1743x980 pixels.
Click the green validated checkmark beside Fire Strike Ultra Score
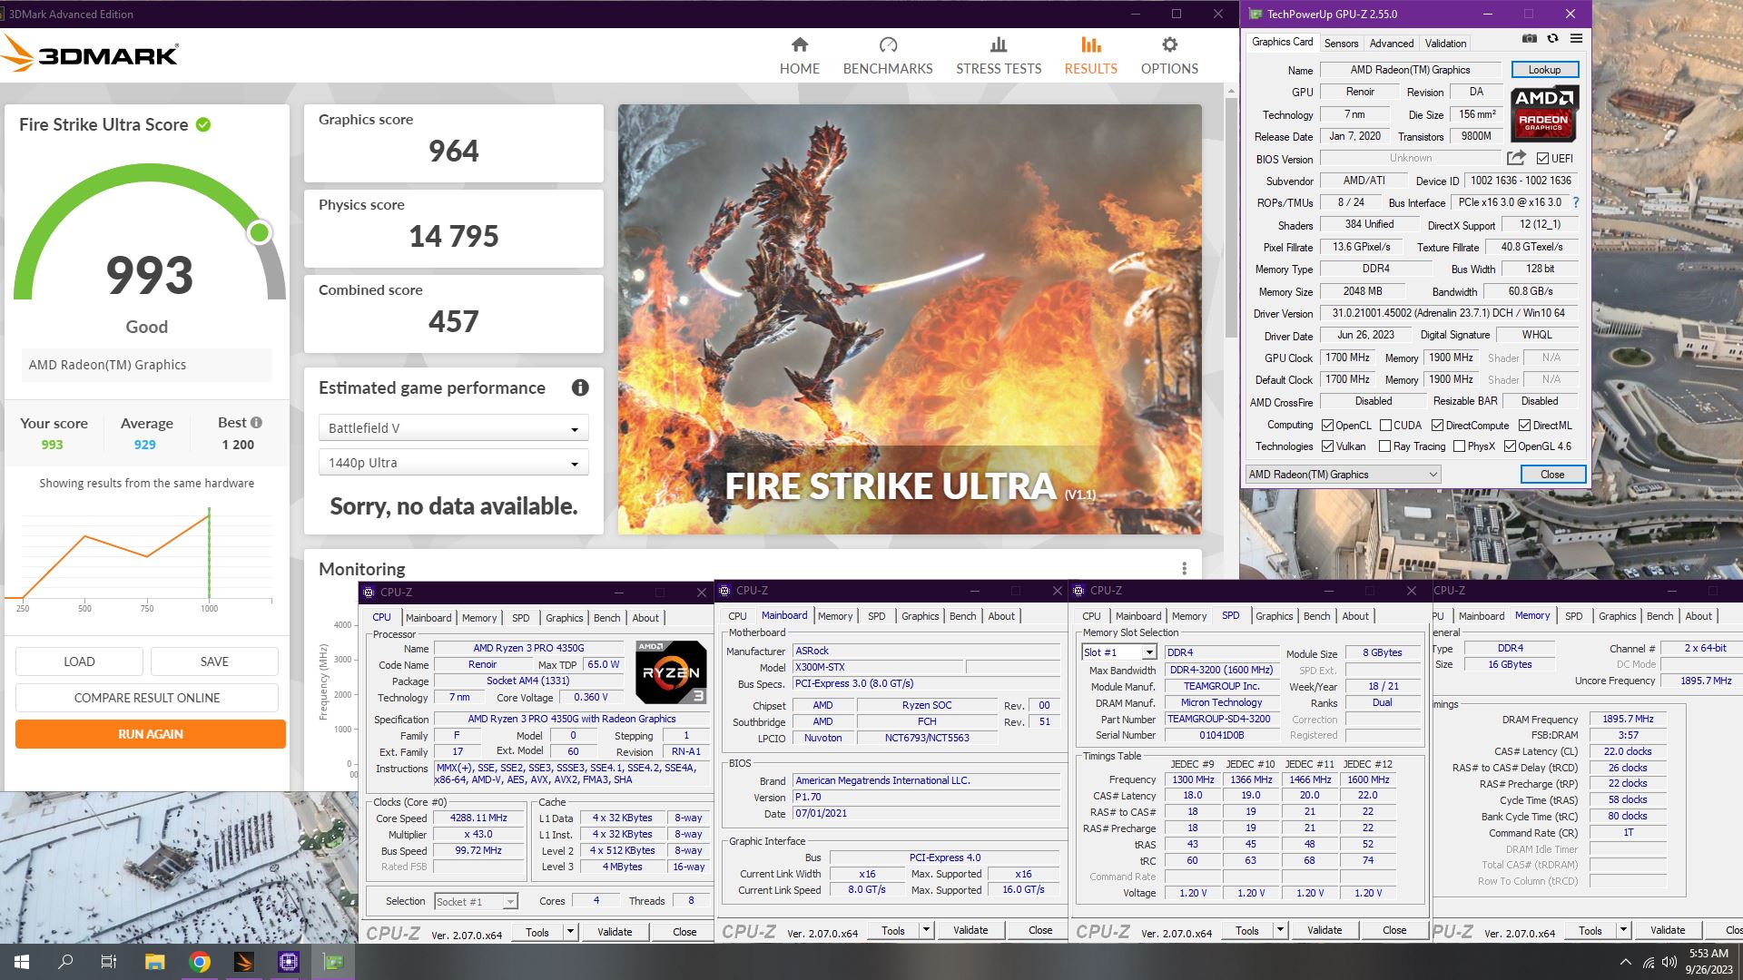coord(203,125)
